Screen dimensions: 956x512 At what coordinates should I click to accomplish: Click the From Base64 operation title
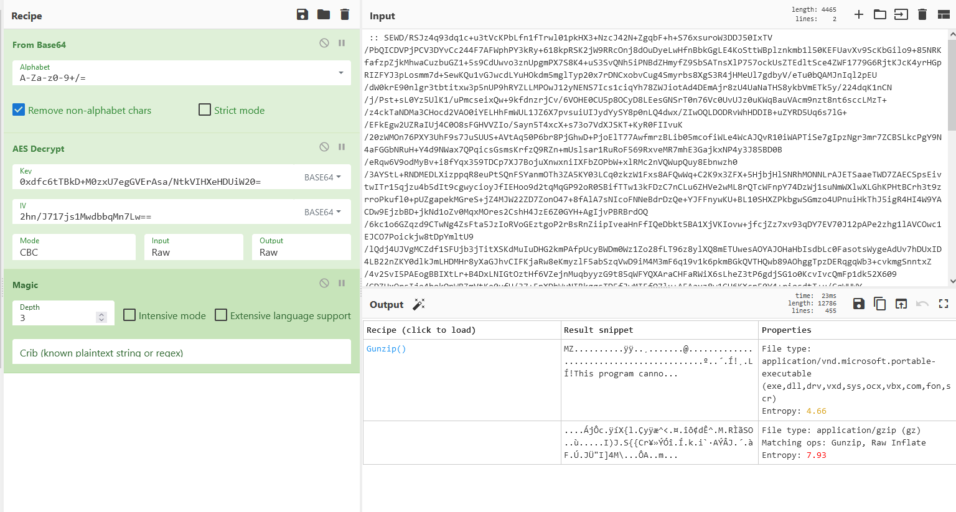[x=39, y=45]
